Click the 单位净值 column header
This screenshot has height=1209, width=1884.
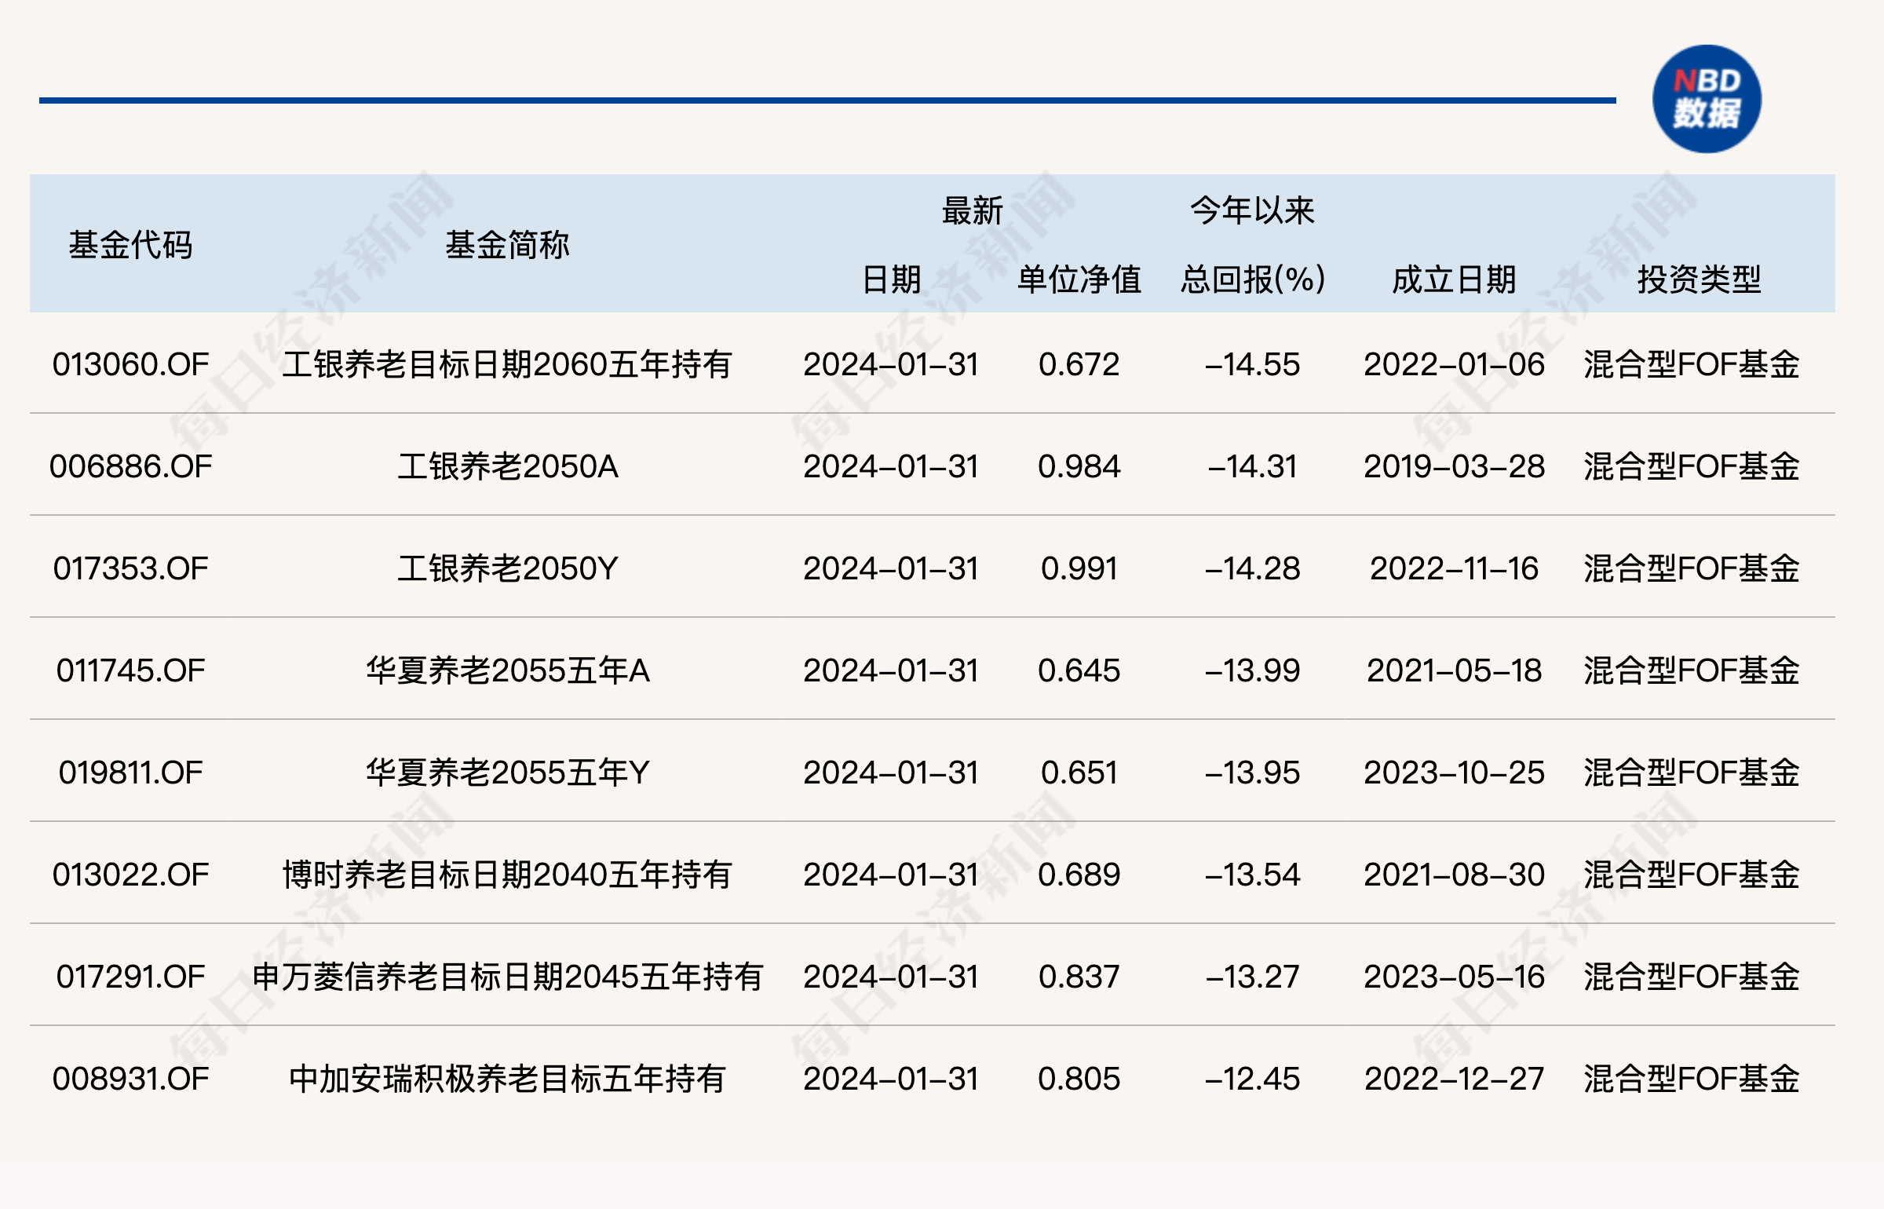tap(1079, 279)
